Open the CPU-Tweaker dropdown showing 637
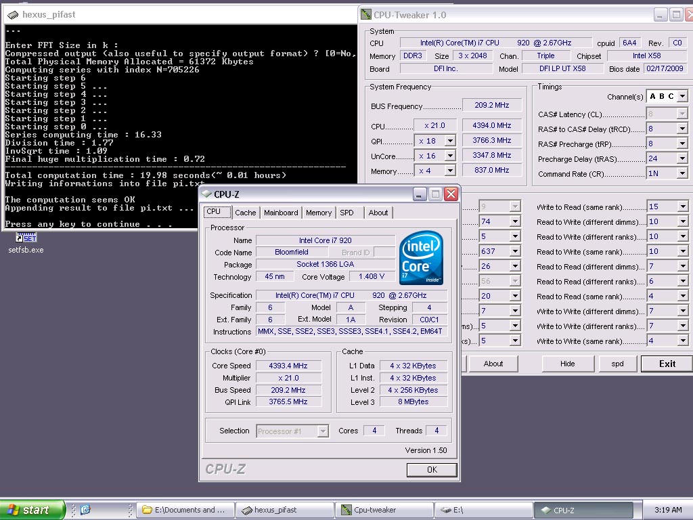This screenshot has height=520, width=693. click(515, 251)
